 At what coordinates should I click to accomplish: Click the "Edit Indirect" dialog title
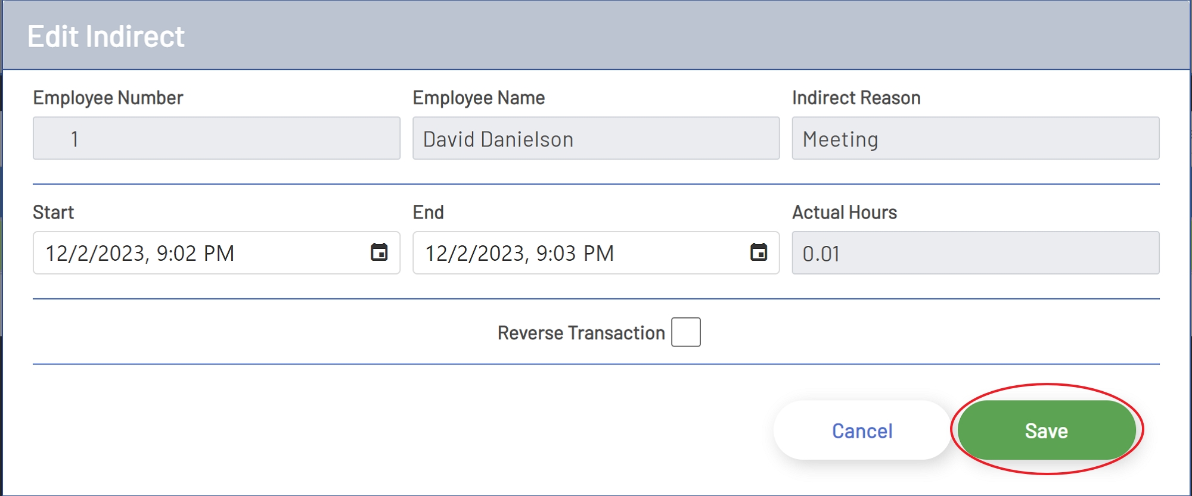[x=106, y=36]
